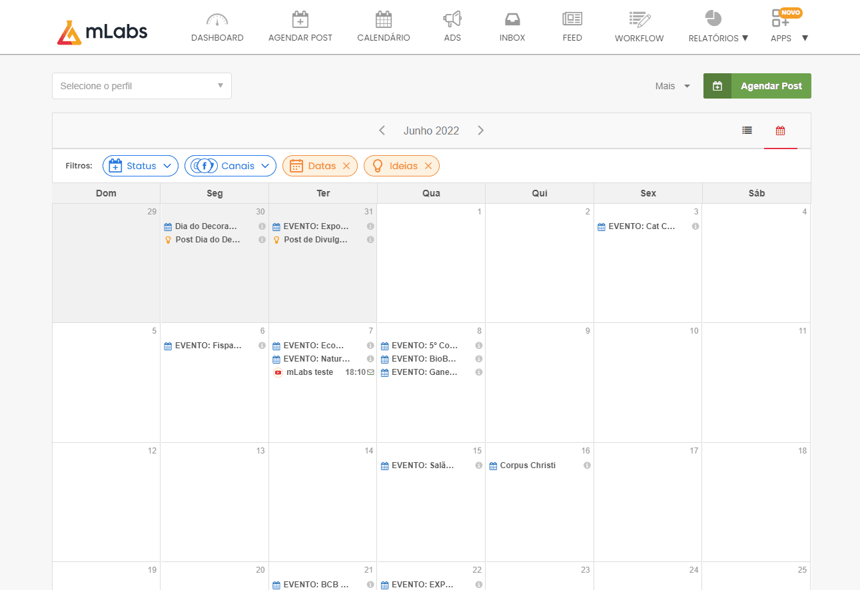Open the Mais options dropdown
This screenshot has height=590, width=860.
[672, 86]
